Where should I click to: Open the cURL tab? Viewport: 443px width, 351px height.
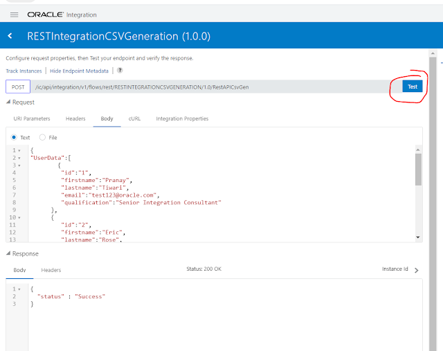click(x=134, y=118)
